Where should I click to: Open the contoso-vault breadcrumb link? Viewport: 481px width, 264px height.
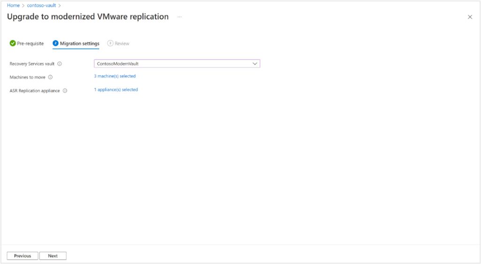41,6
